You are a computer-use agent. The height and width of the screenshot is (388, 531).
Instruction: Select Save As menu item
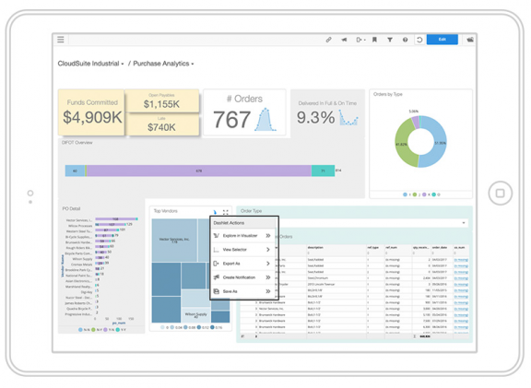point(242,291)
